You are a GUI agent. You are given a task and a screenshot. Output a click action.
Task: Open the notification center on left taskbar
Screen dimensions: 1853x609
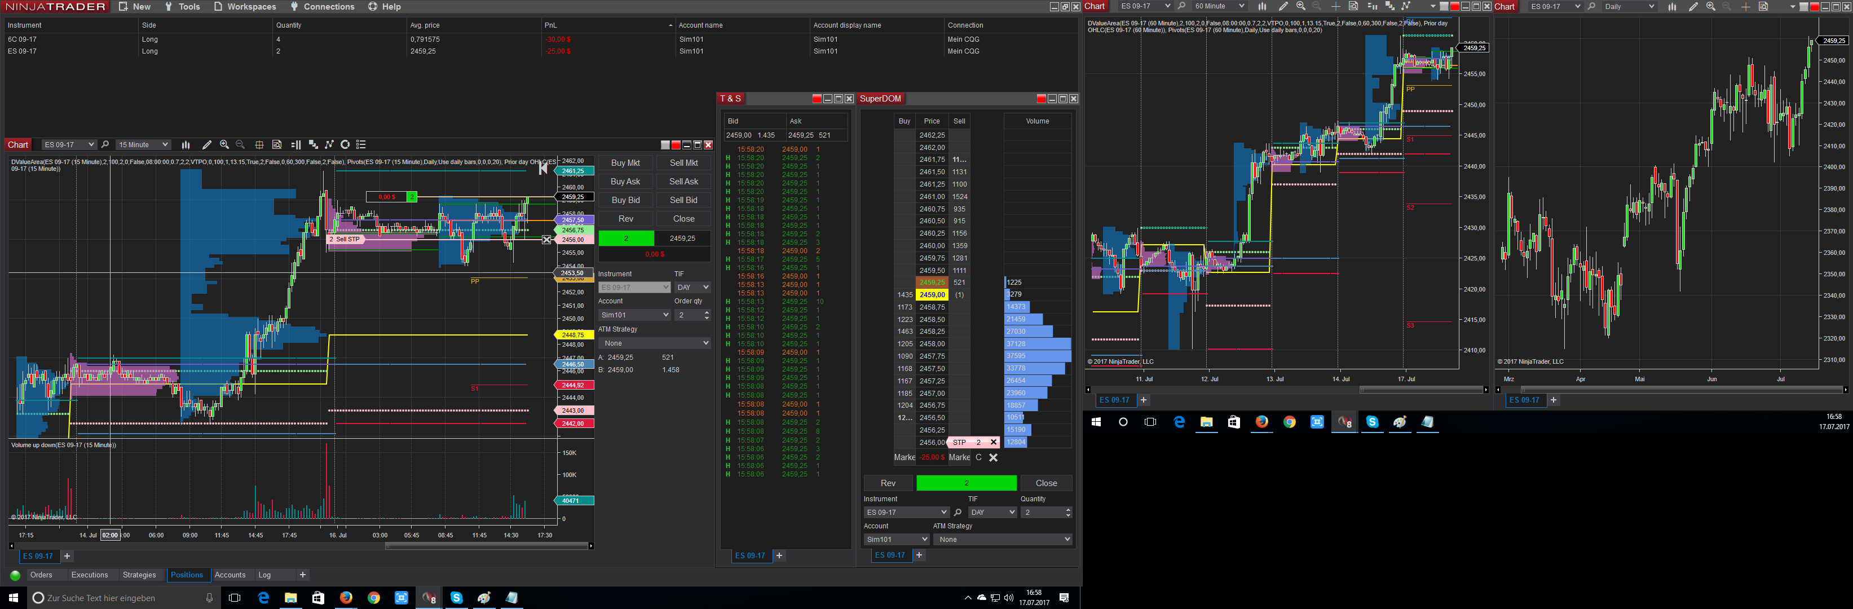tap(1065, 598)
